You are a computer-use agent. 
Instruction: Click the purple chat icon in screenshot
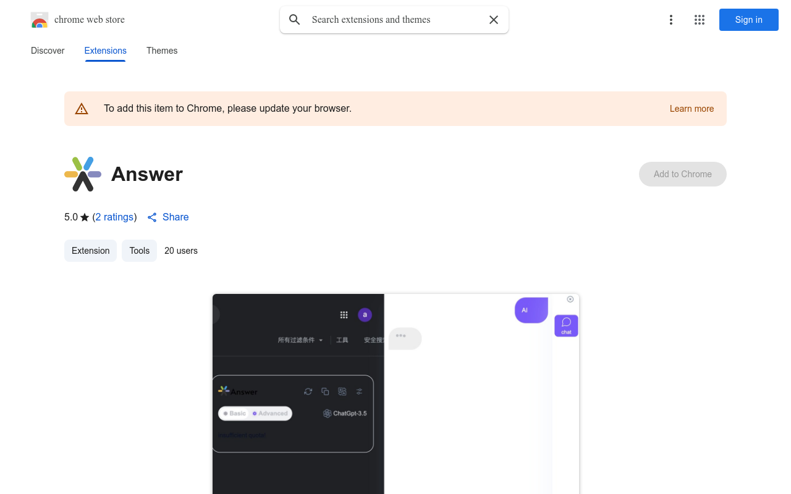[566, 325]
